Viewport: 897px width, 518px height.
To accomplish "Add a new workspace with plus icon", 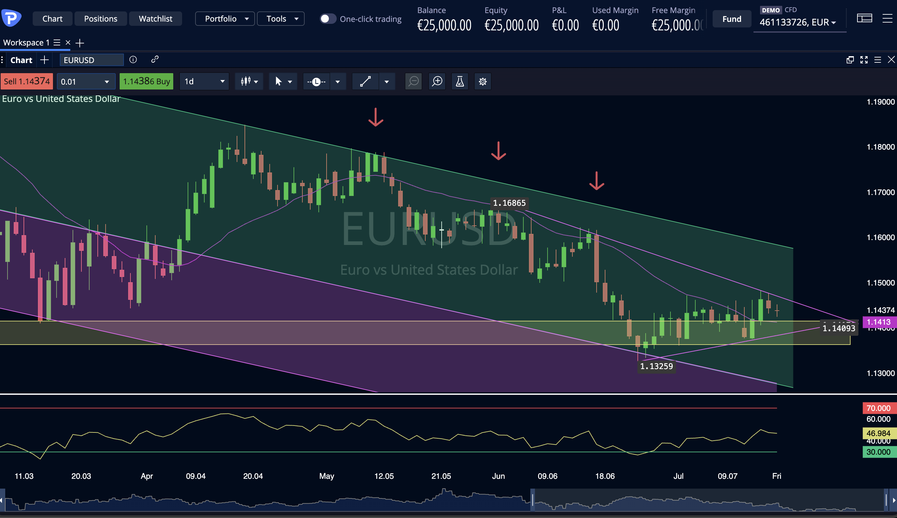I will coord(80,43).
